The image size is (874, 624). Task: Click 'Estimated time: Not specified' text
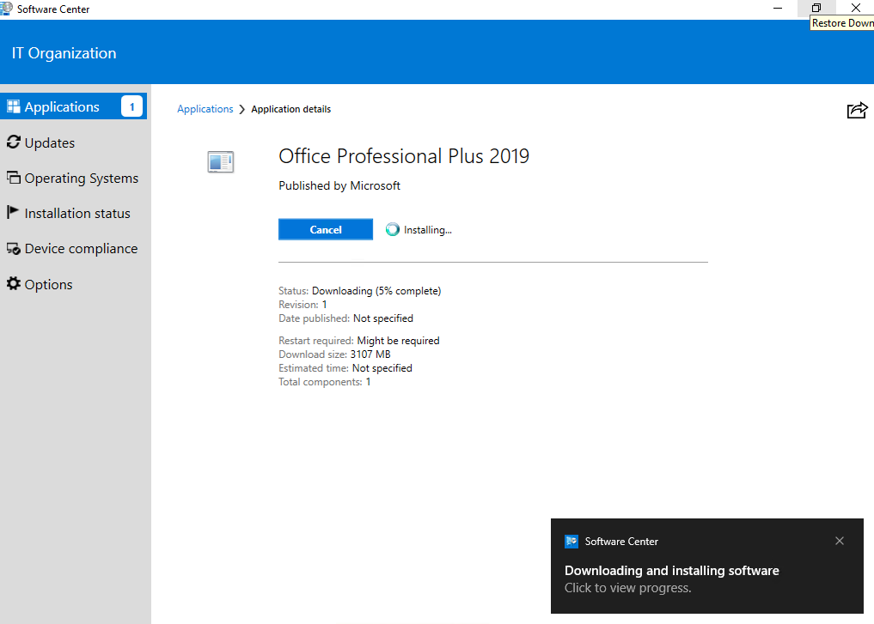(345, 368)
